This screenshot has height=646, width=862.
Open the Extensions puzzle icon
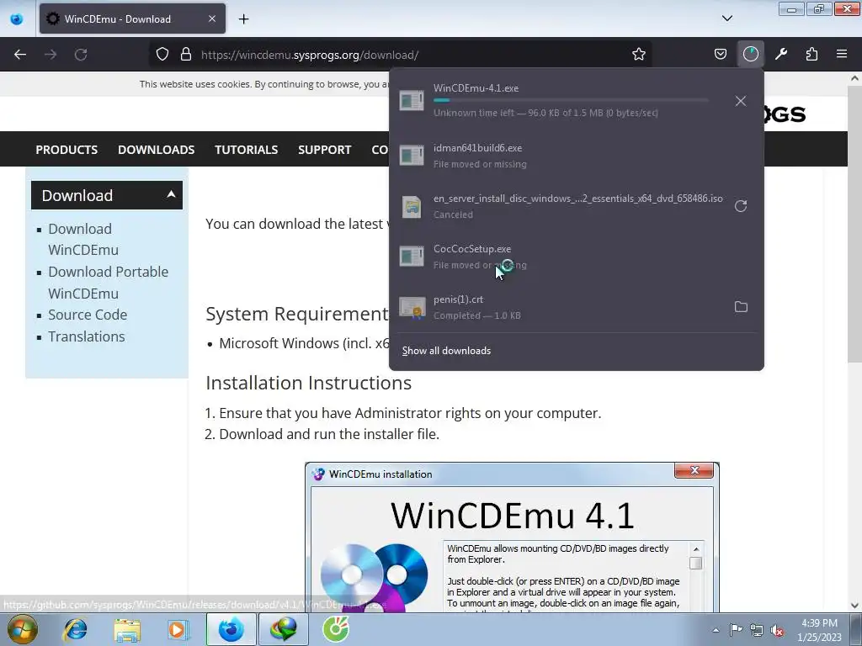811,55
